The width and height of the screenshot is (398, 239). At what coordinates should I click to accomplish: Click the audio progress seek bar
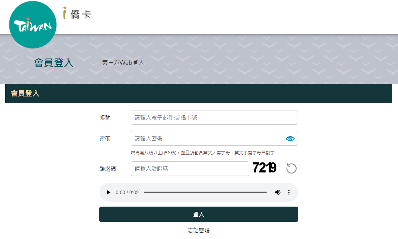206,192
